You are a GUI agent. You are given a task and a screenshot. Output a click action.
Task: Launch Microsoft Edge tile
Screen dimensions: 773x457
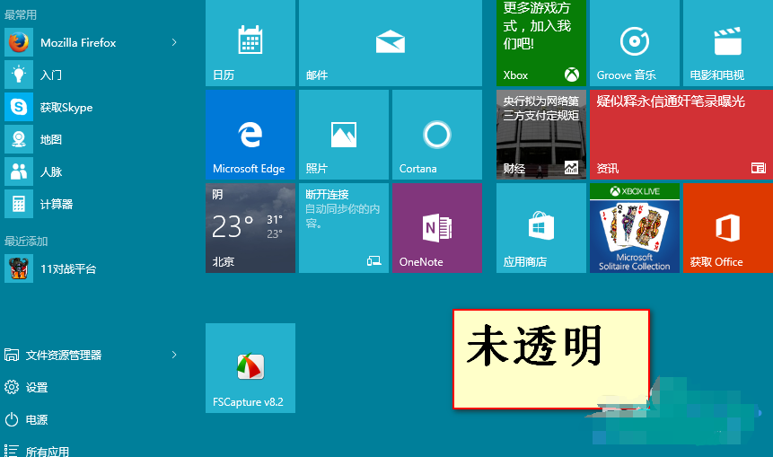(x=250, y=135)
